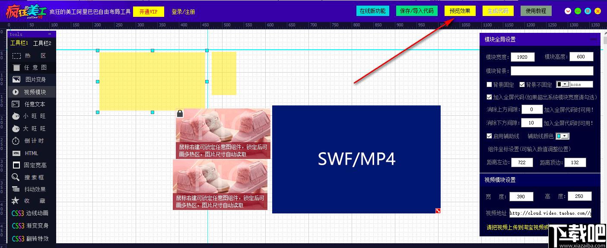Click the video 宽度 input field
Image resolution: width=607 pixels, height=248 pixels.
(x=521, y=197)
